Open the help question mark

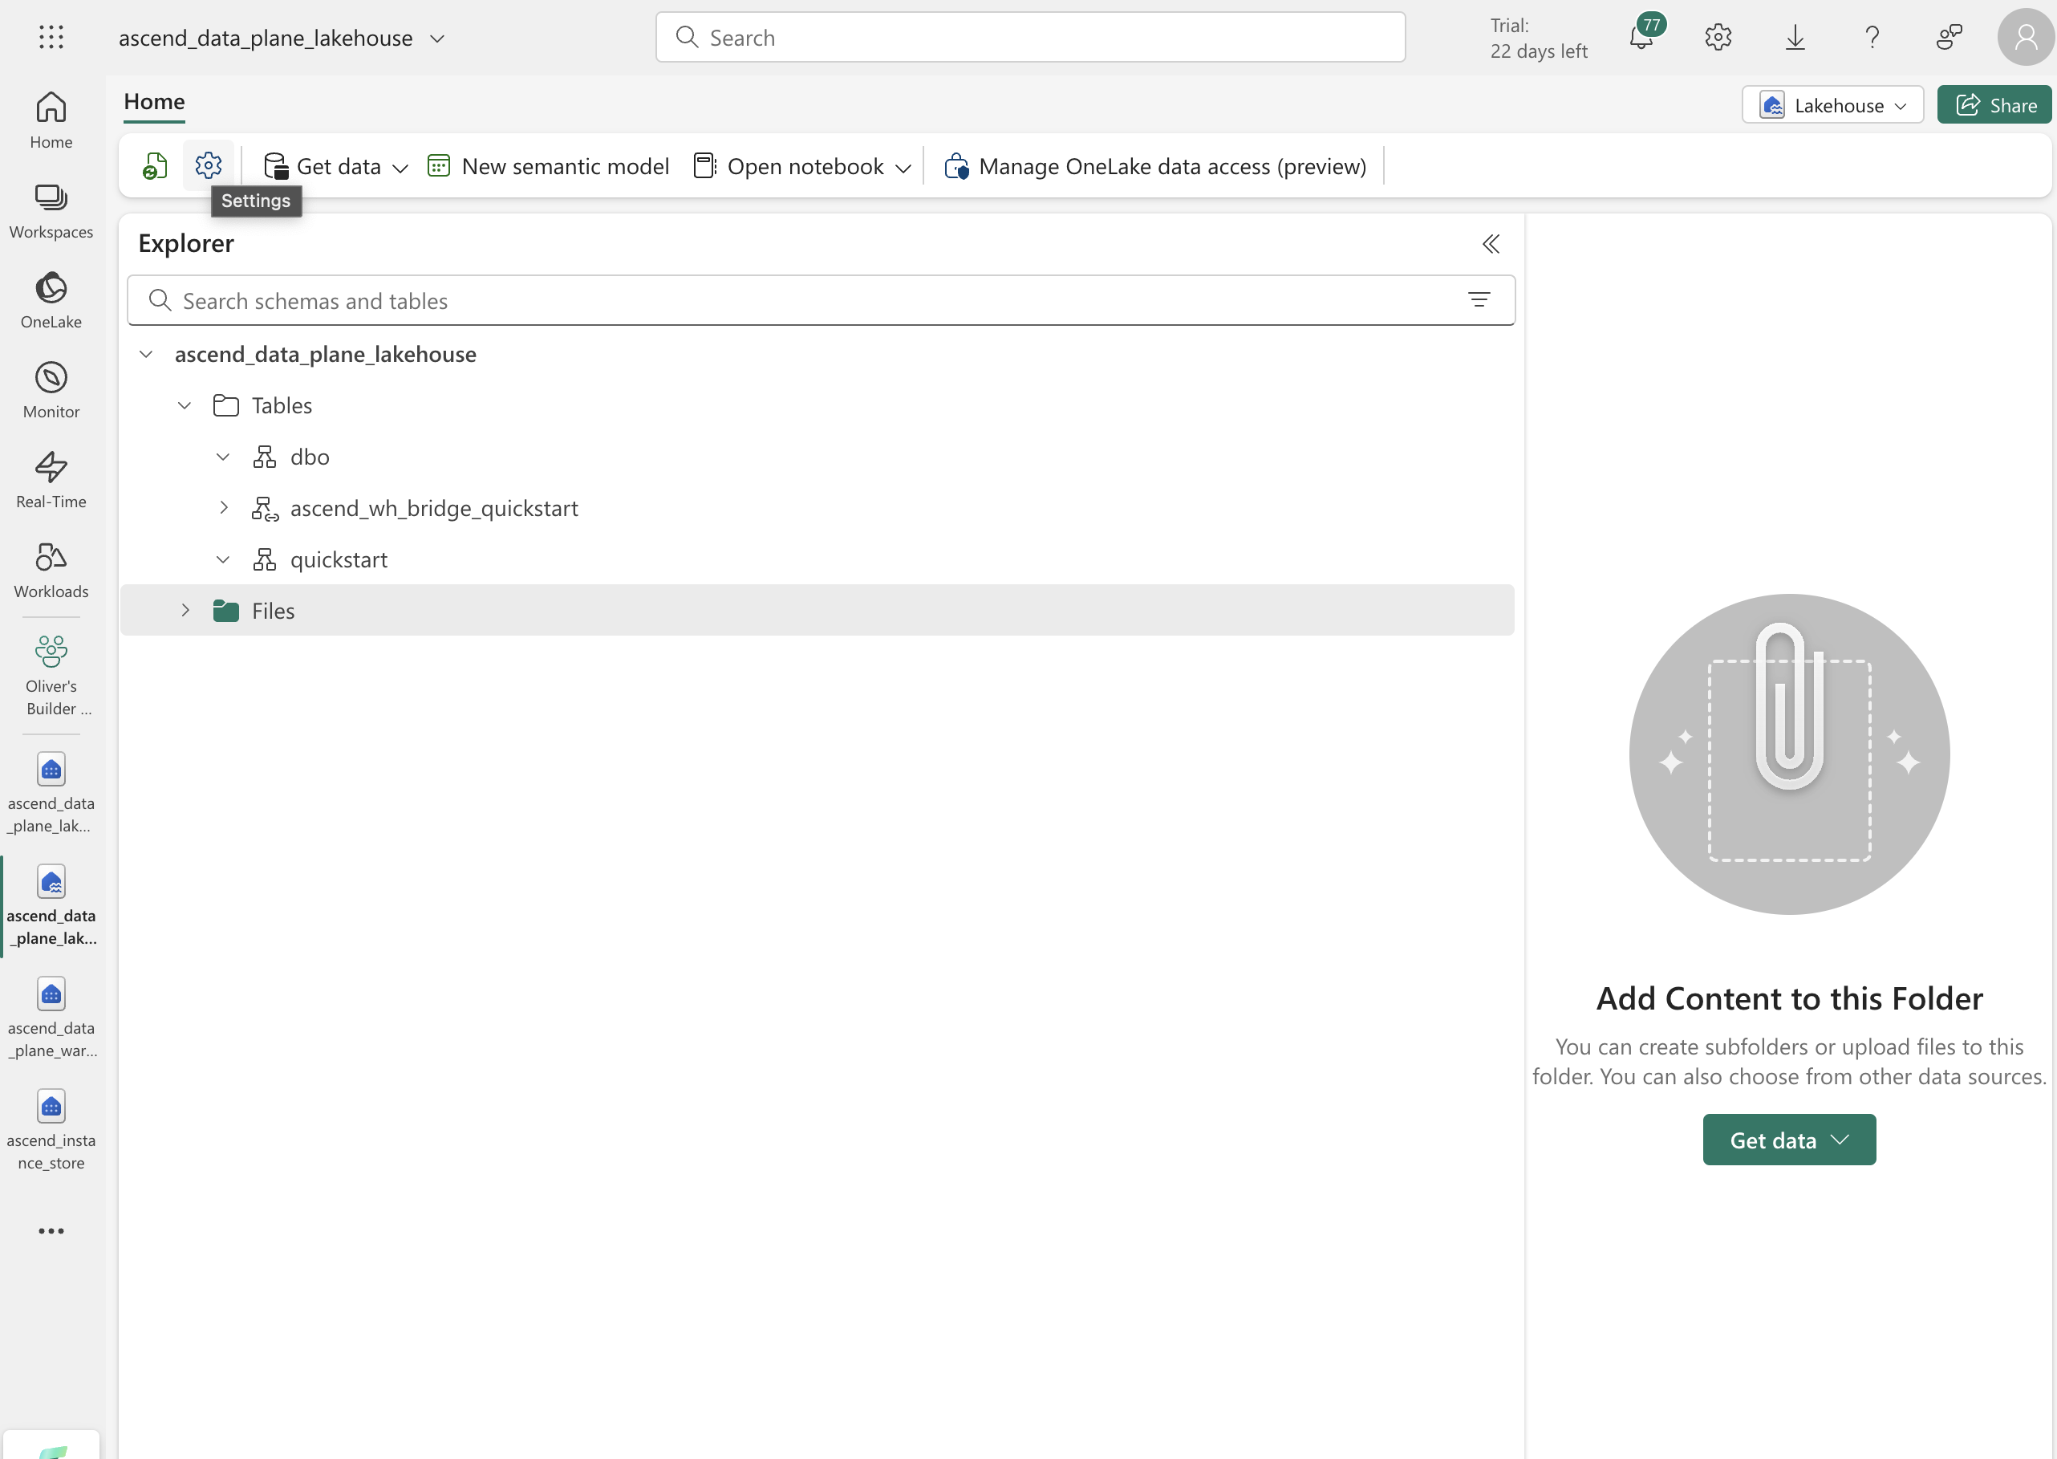[x=1872, y=37]
